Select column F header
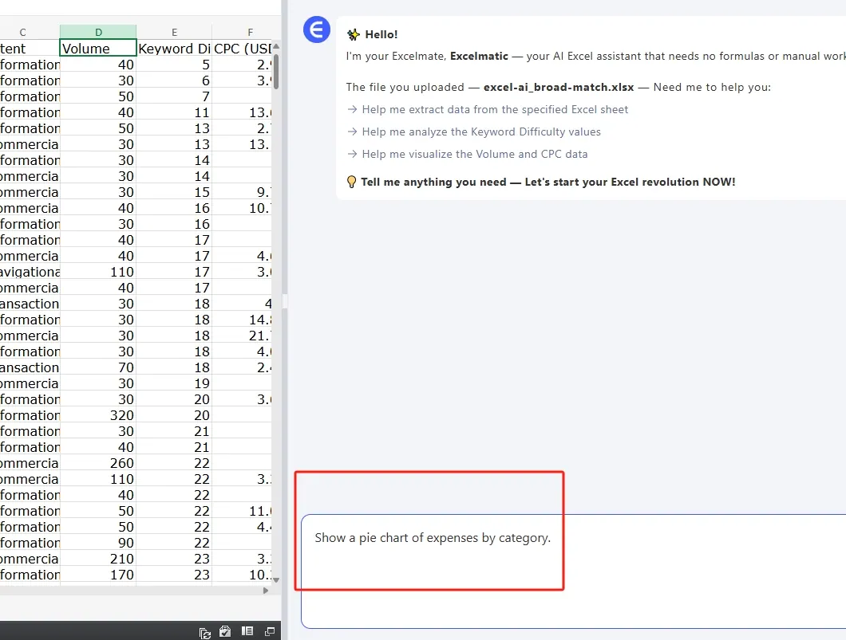846x640 pixels. [x=250, y=32]
